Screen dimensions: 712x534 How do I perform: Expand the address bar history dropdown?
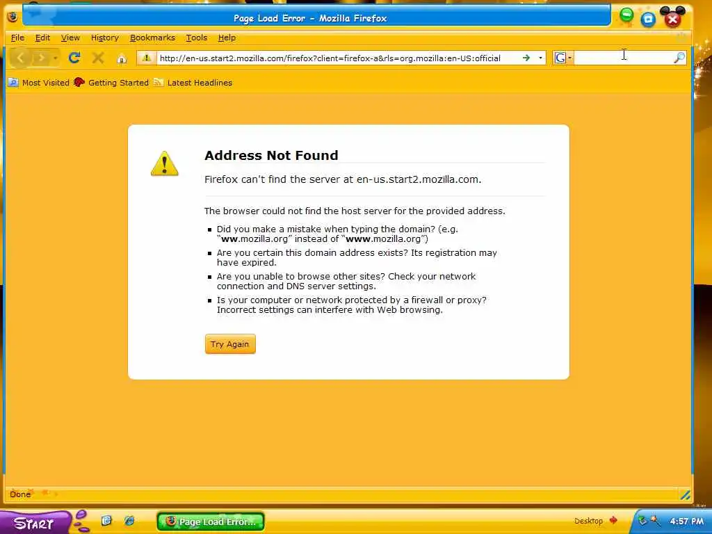(540, 58)
